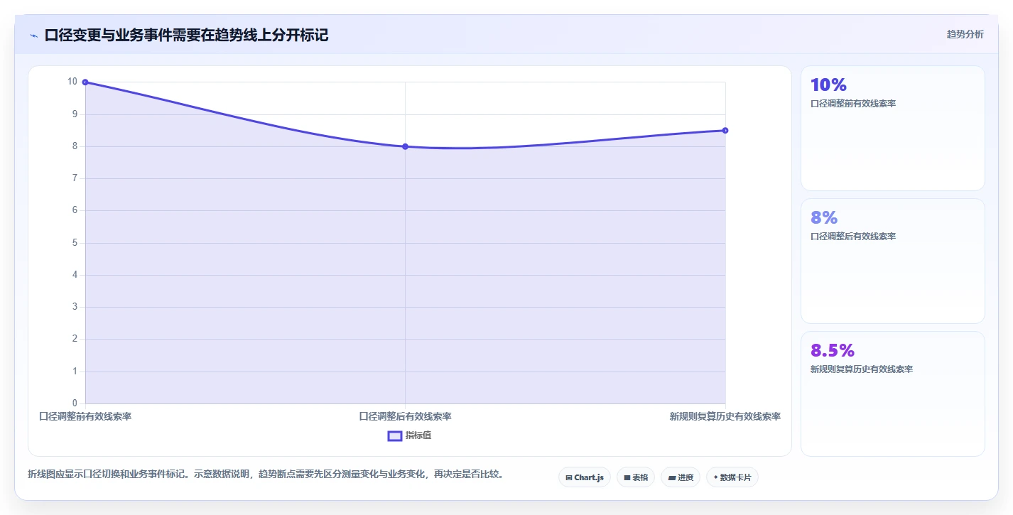The image size is (1013, 515).
Task: Click x-axis label 口径调整前有效线索率
Action: click(x=85, y=416)
